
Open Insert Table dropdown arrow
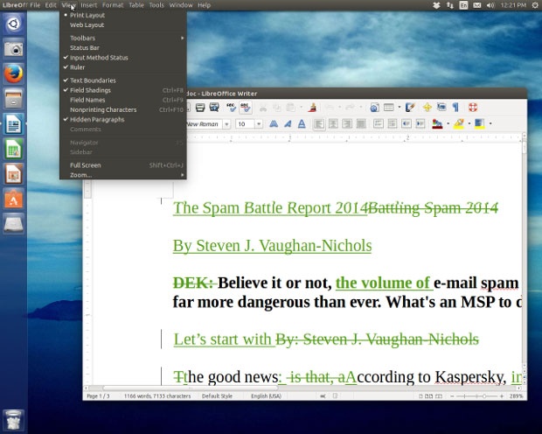(400, 108)
